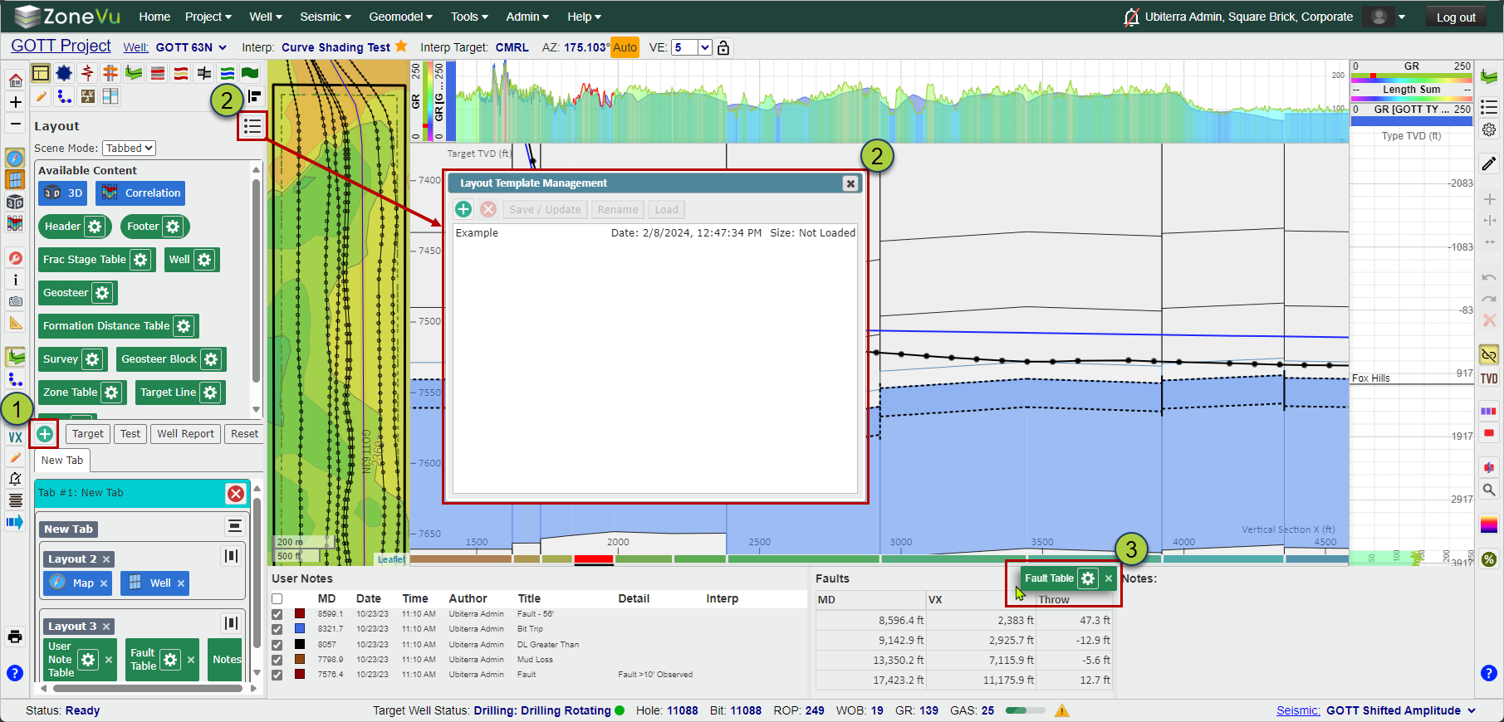Image resolution: width=1504 pixels, height=722 pixels.
Task: Open the Well menu
Action: (x=266, y=17)
